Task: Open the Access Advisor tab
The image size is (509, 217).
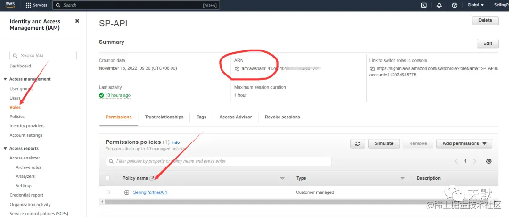Action: click(x=236, y=117)
